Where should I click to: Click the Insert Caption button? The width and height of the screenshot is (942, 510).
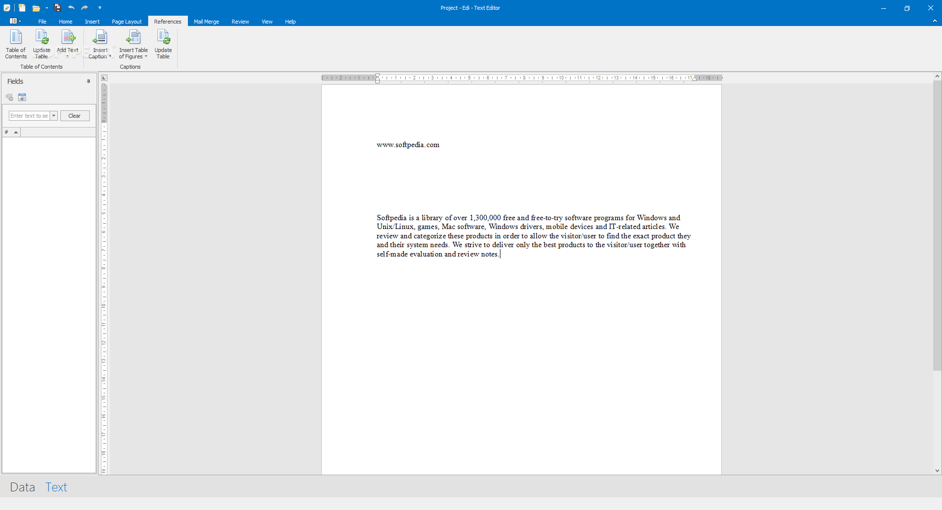click(x=100, y=44)
